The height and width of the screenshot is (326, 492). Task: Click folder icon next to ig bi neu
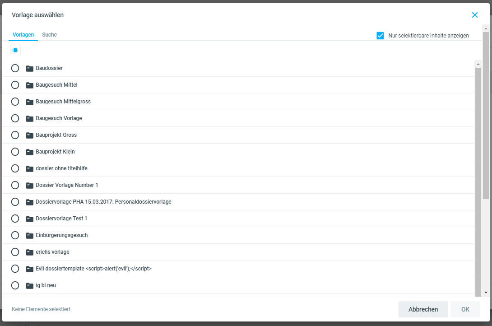pyautogui.click(x=30, y=286)
